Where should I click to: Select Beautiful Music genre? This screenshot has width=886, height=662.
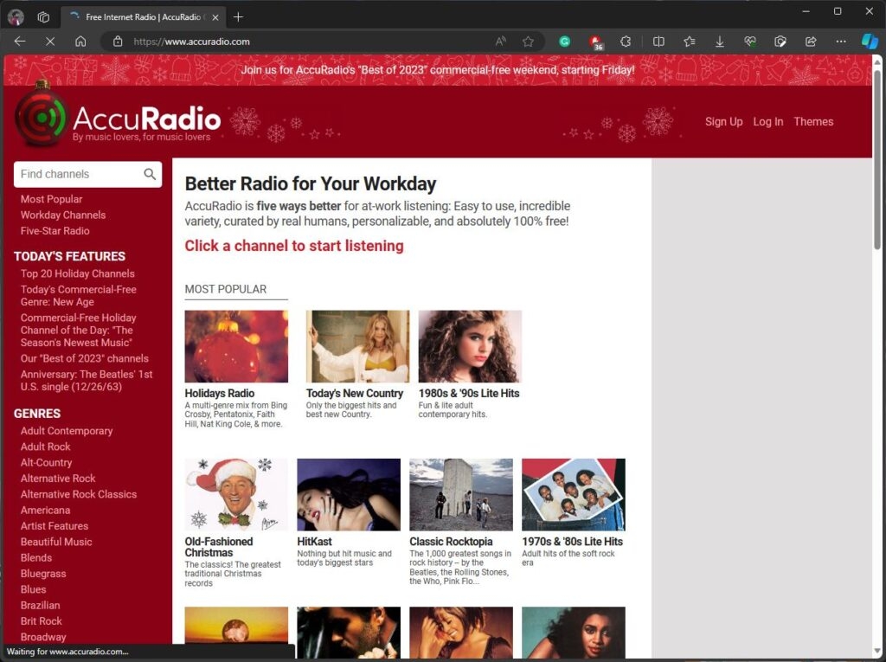point(56,542)
